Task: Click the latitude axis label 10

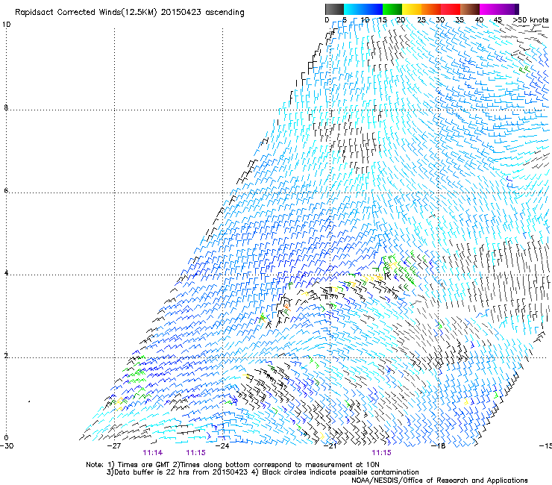Action: pyautogui.click(x=6, y=25)
